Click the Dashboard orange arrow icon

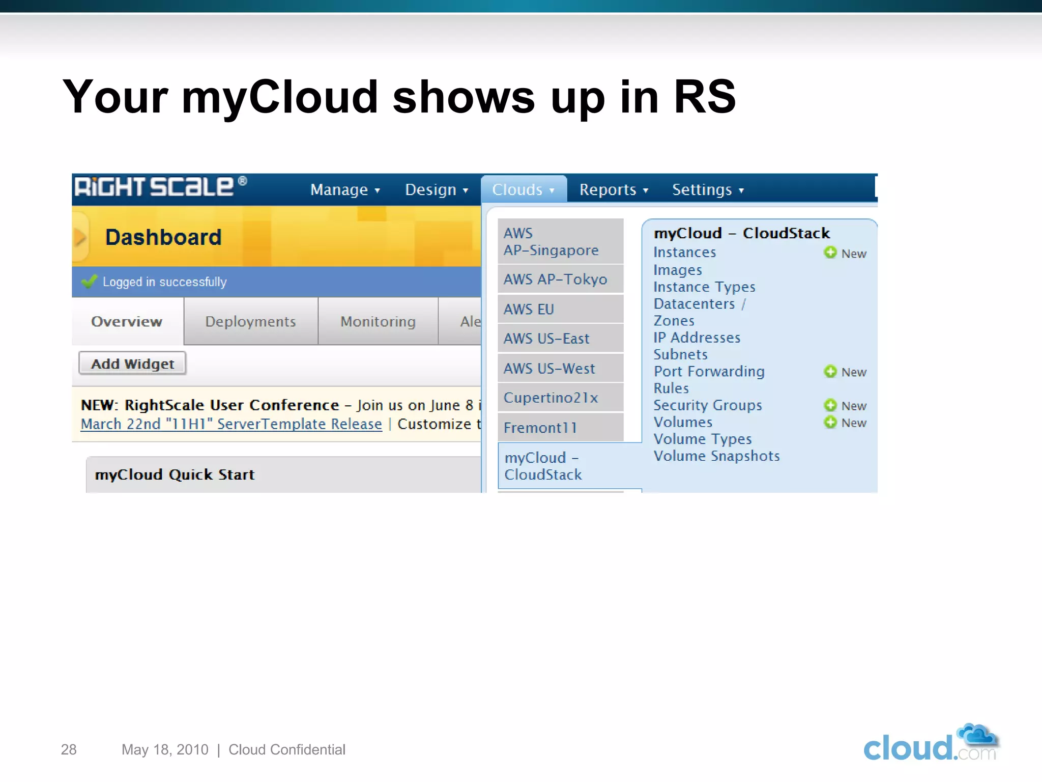[80, 237]
